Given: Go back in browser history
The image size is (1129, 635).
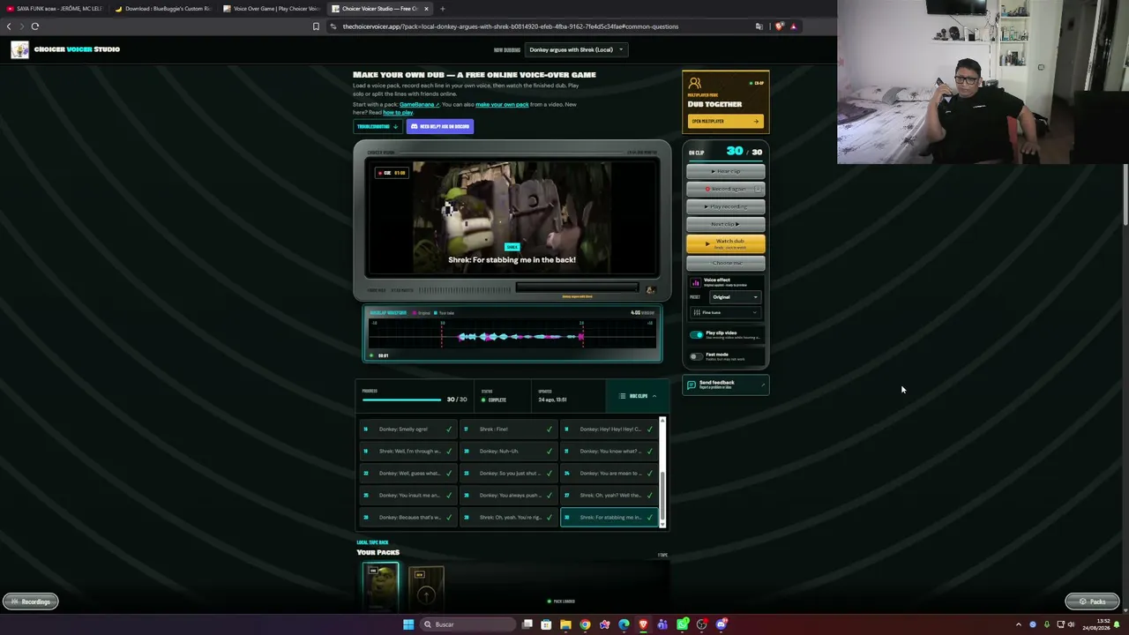Looking at the screenshot, I should (x=9, y=26).
